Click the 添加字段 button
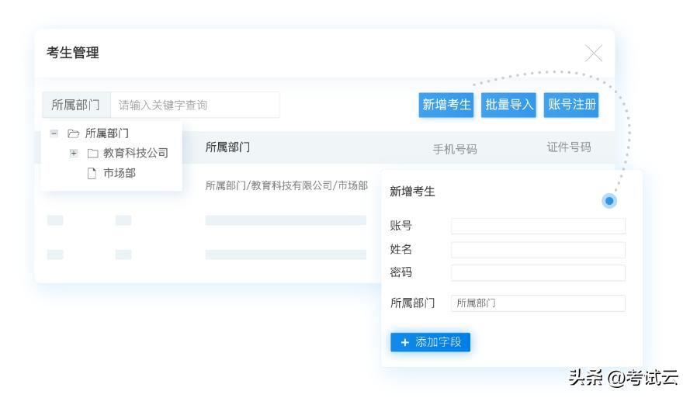 430,342
